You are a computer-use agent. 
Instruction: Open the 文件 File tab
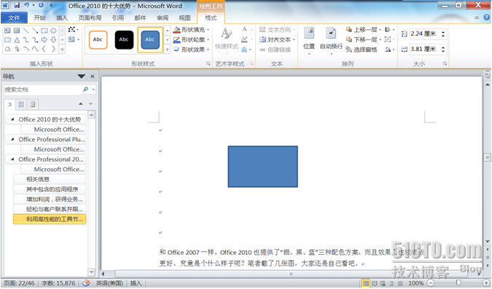[x=14, y=18]
